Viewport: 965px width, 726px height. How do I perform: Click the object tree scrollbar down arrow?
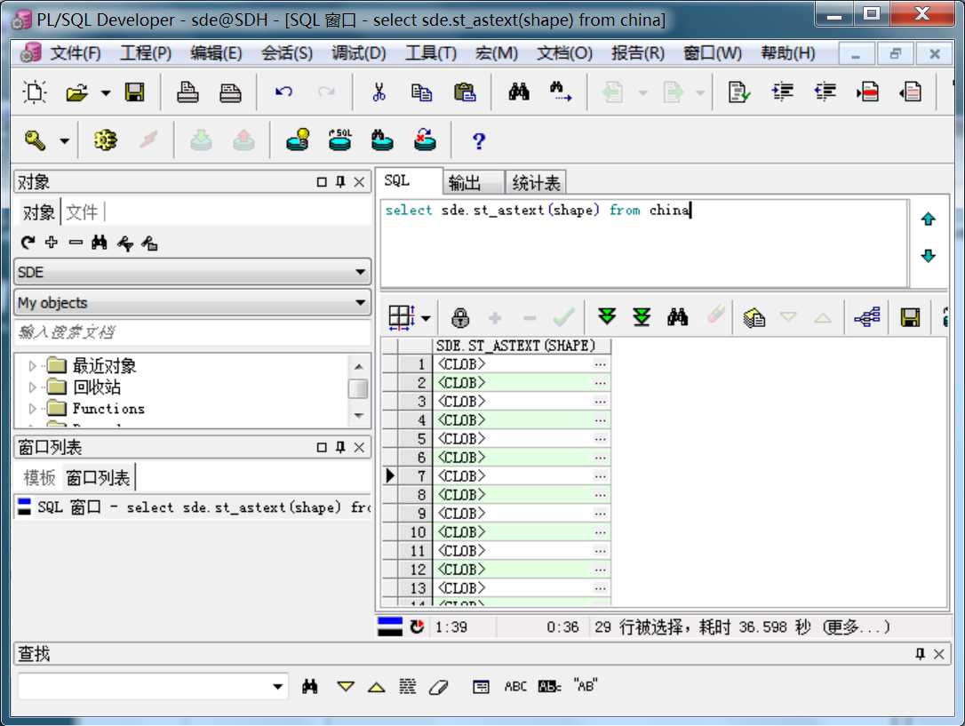359,416
